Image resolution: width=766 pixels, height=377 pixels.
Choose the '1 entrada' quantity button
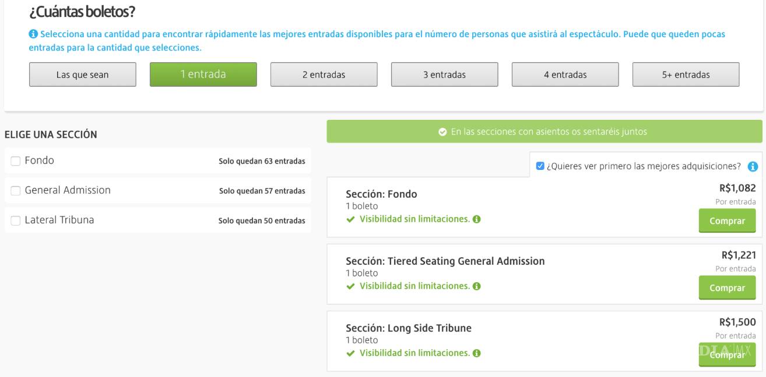click(203, 74)
